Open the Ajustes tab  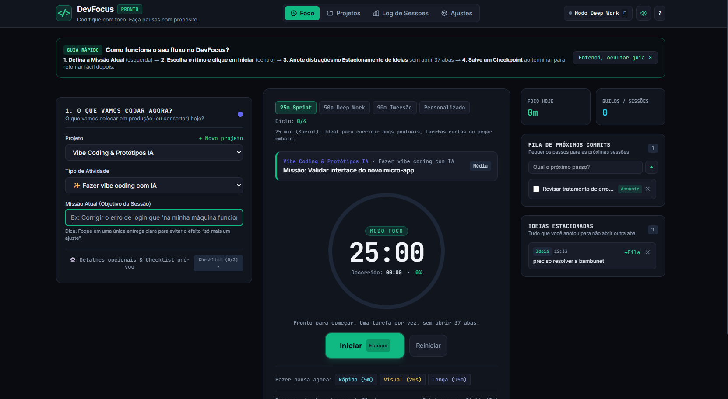457,13
